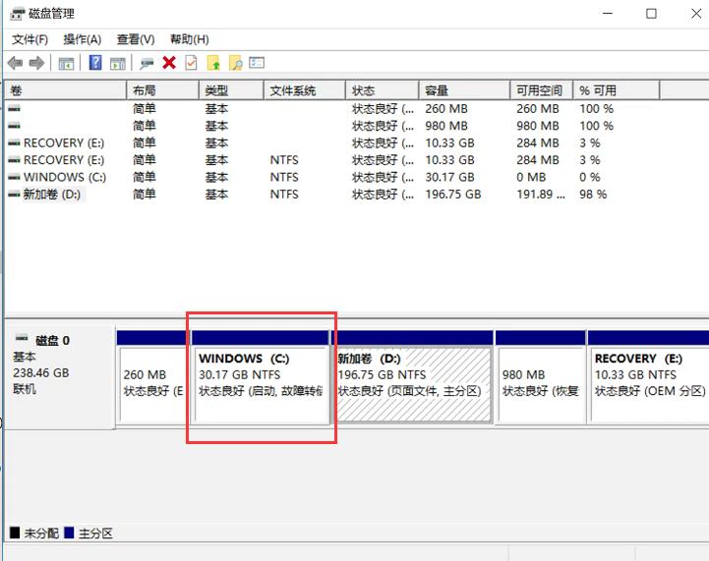Click the 0 % available cell

(x=590, y=177)
